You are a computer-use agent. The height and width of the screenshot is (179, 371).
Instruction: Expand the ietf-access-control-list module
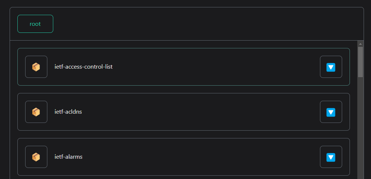click(x=331, y=67)
